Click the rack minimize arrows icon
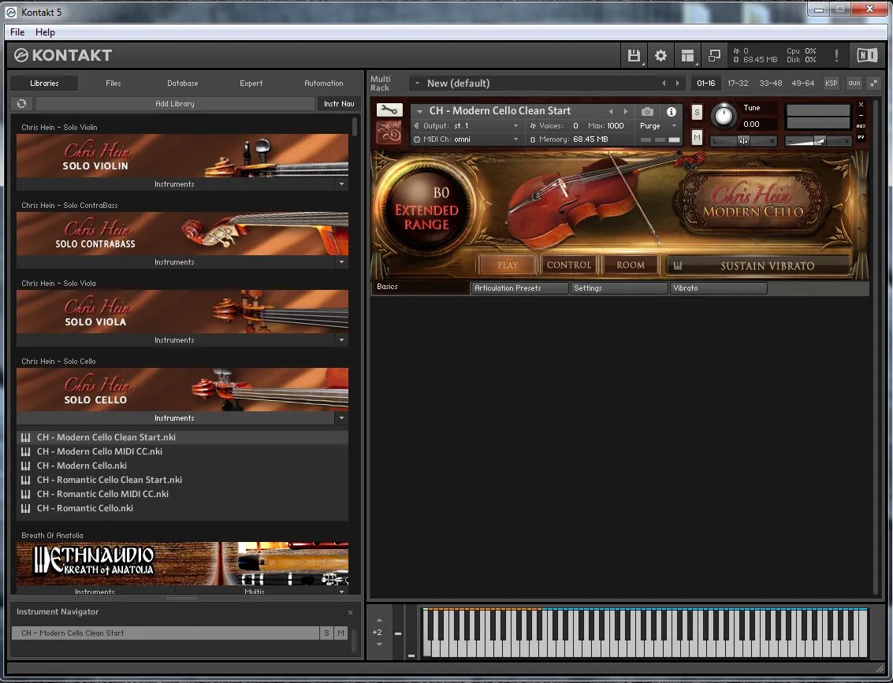The height and width of the screenshot is (683, 893). [x=873, y=83]
